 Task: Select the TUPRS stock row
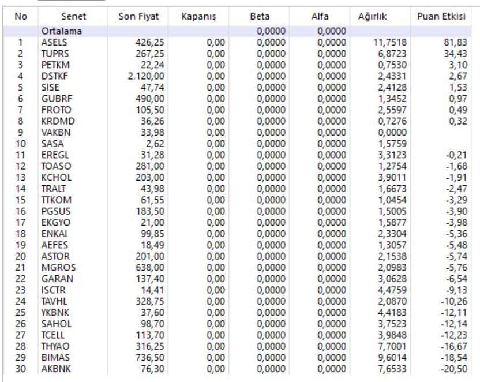point(237,54)
